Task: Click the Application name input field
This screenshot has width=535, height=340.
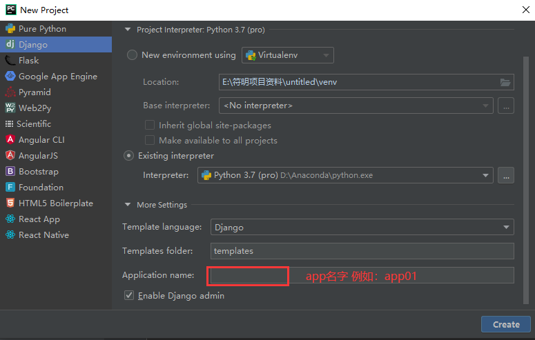Action: (362, 275)
